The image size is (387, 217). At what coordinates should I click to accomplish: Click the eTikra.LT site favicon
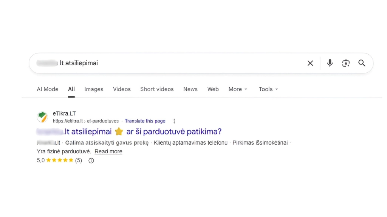point(42,117)
